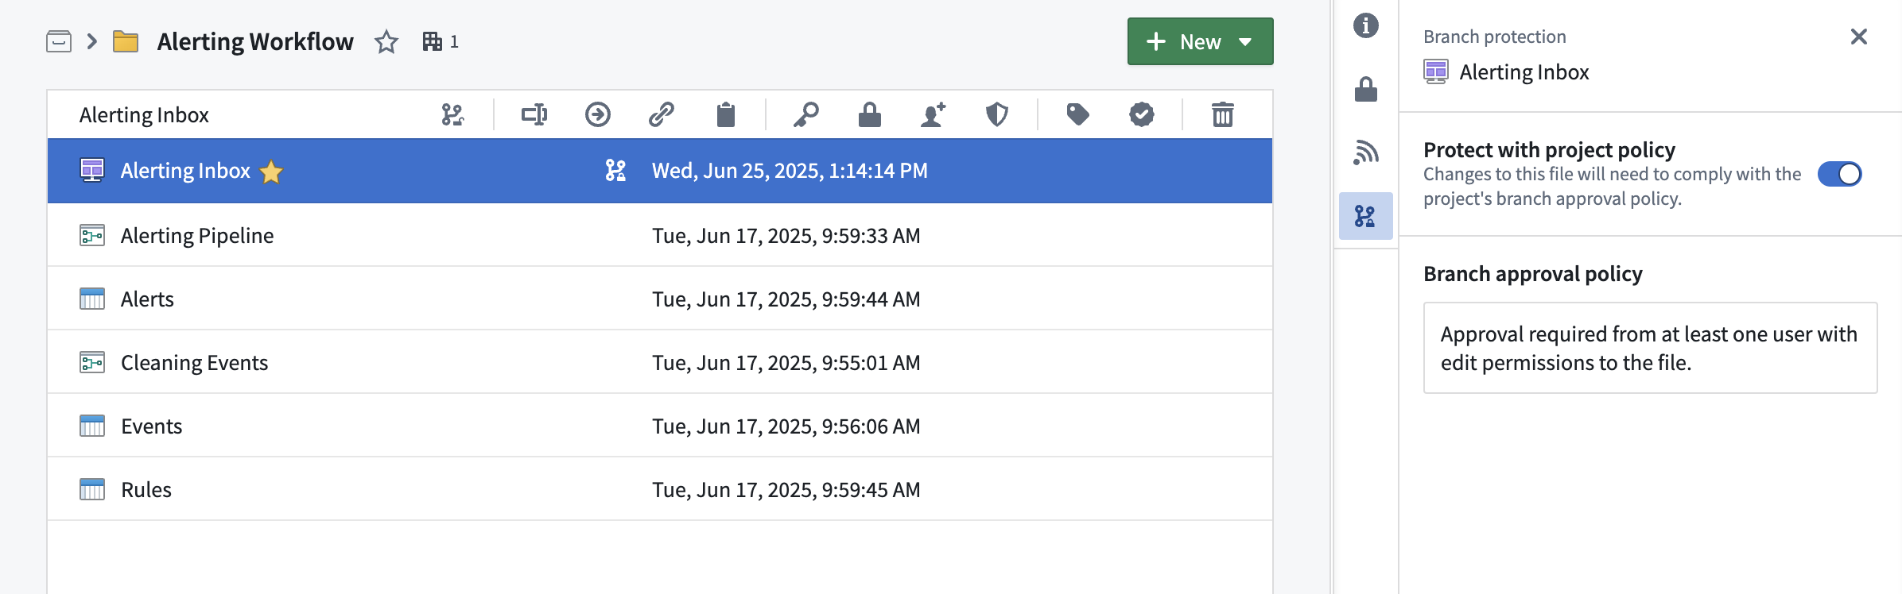Viewport: 1902px width, 594px height.
Task: Open the feed tab in sidebar
Action: [x=1365, y=152]
